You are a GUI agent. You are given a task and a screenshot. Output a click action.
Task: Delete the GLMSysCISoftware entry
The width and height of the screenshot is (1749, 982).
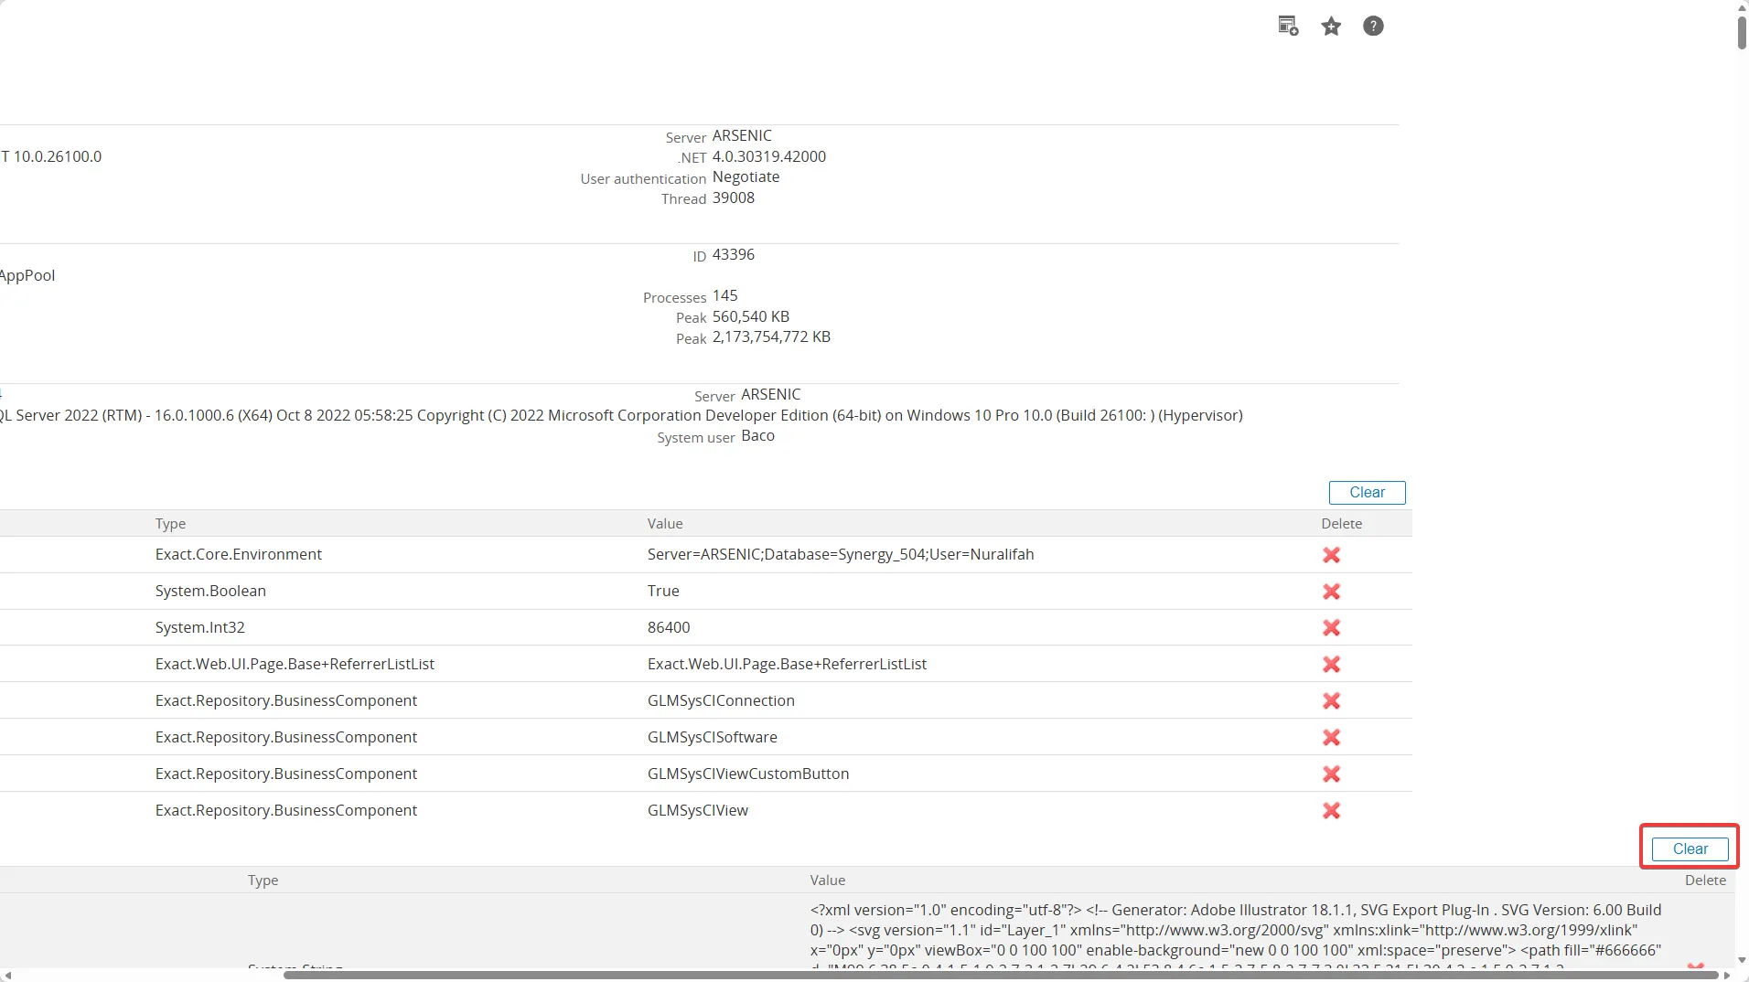pyautogui.click(x=1331, y=738)
